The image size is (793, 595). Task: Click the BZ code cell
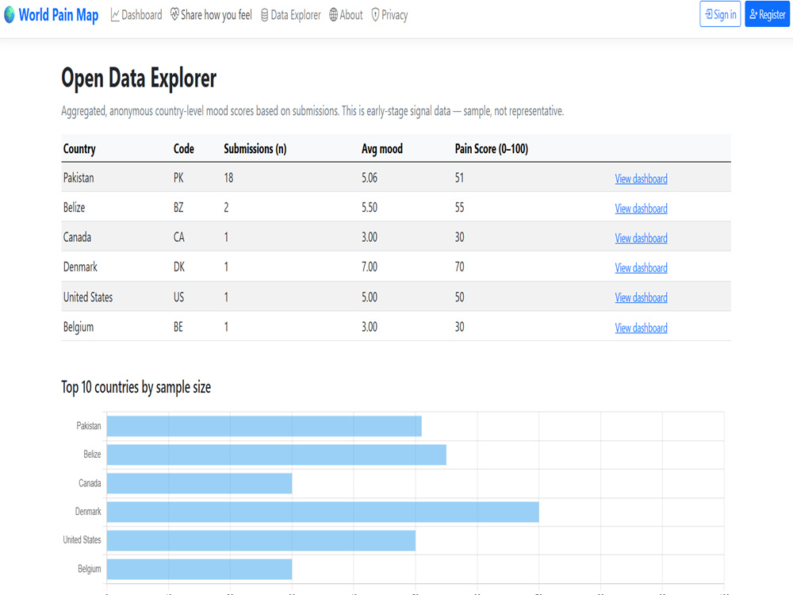178,207
